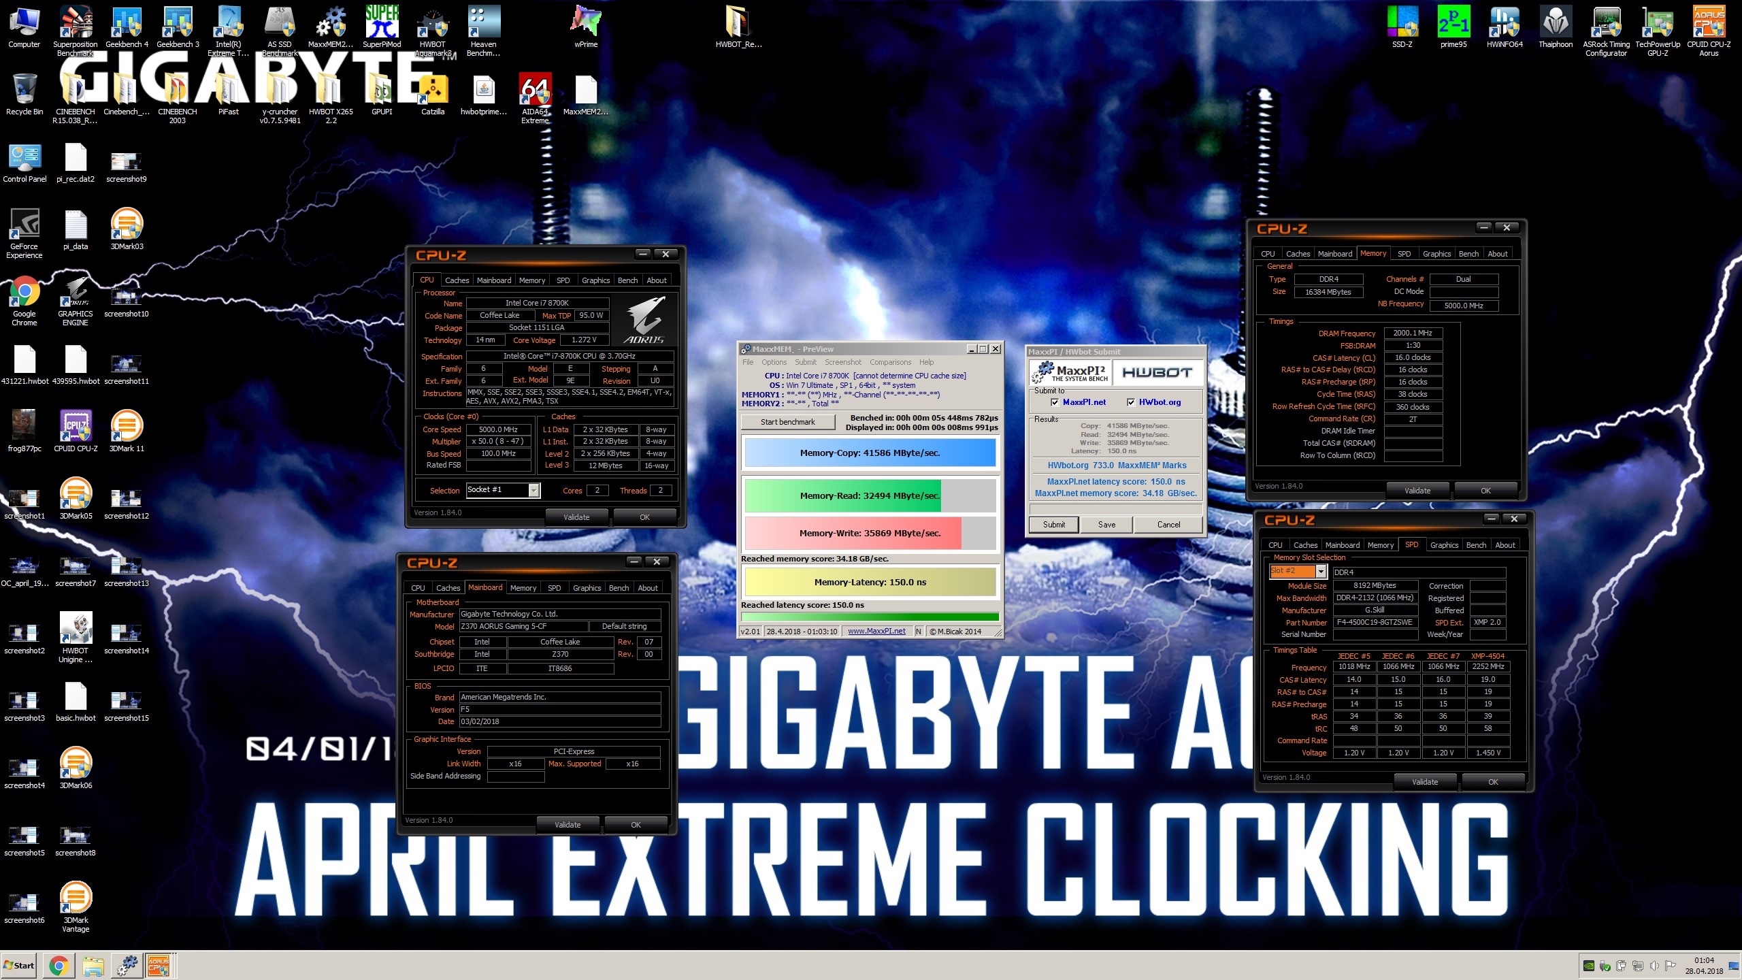Screen dimensions: 1742x980
Task: Open the Options menu in MaxxMEM
Action: 774,362
